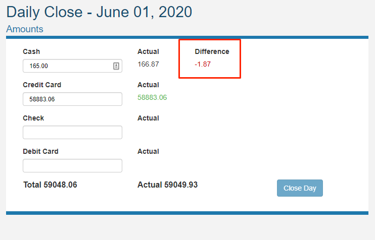
Task: Open the Amounts section heading
Action: (x=25, y=29)
